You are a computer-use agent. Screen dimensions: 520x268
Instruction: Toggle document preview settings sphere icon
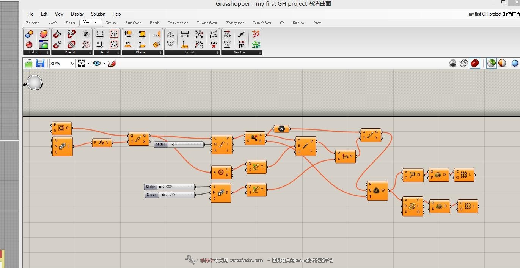pos(502,63)
